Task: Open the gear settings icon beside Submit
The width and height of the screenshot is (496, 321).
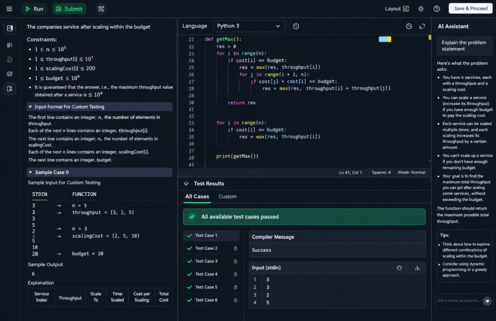Action: coord(101,9)
